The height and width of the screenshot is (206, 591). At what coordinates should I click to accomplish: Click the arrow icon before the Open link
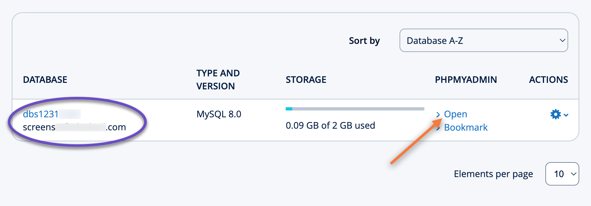438,114
